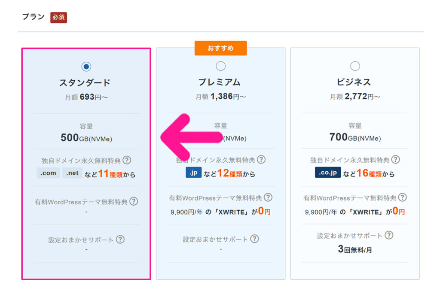Viewport: 440px width, 294px height.
Task: Show help for ビジネス 有料WordPressテーマ無料特典
Action: [x=403, y=197]
